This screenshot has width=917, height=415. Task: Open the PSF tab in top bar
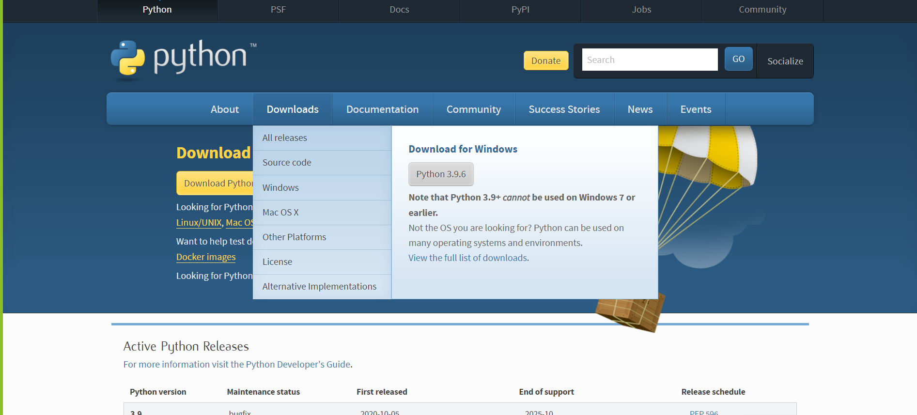click(278, 10)
